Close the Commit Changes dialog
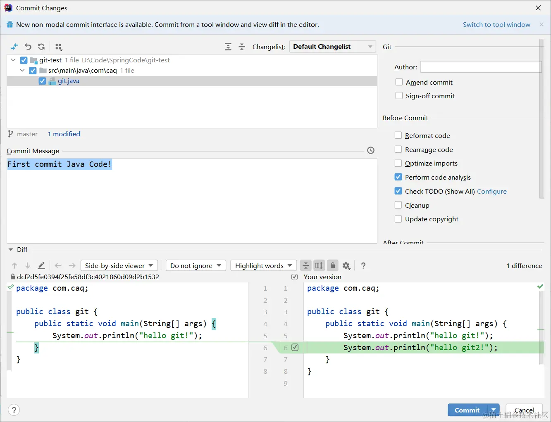 coord(538,8)
